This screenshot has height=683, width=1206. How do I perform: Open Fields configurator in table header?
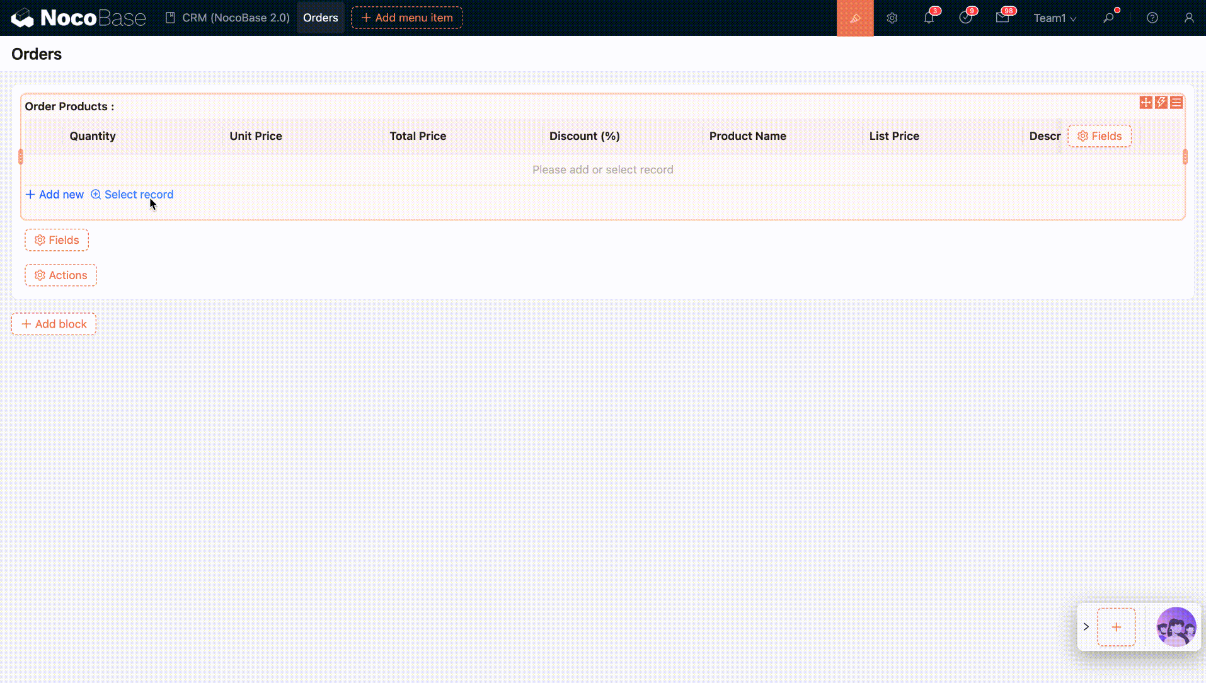click(x=1099, y=136)
